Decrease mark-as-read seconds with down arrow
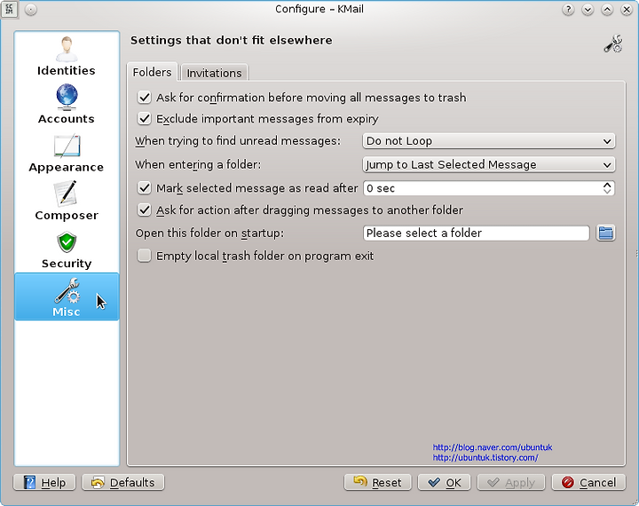Image resolution: width=639 pixels, height=506 pixels. click(x=607, y=192)
